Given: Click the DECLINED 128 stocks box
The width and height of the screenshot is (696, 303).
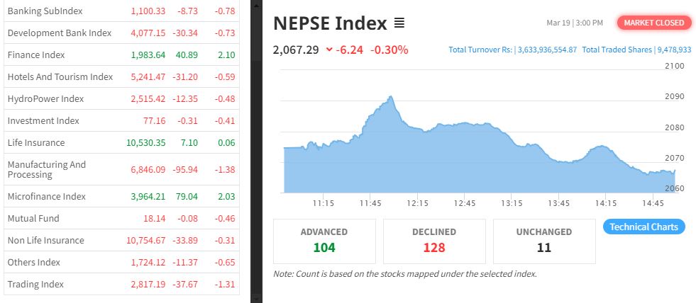Looking at the screenshot, I should [434, 241].
